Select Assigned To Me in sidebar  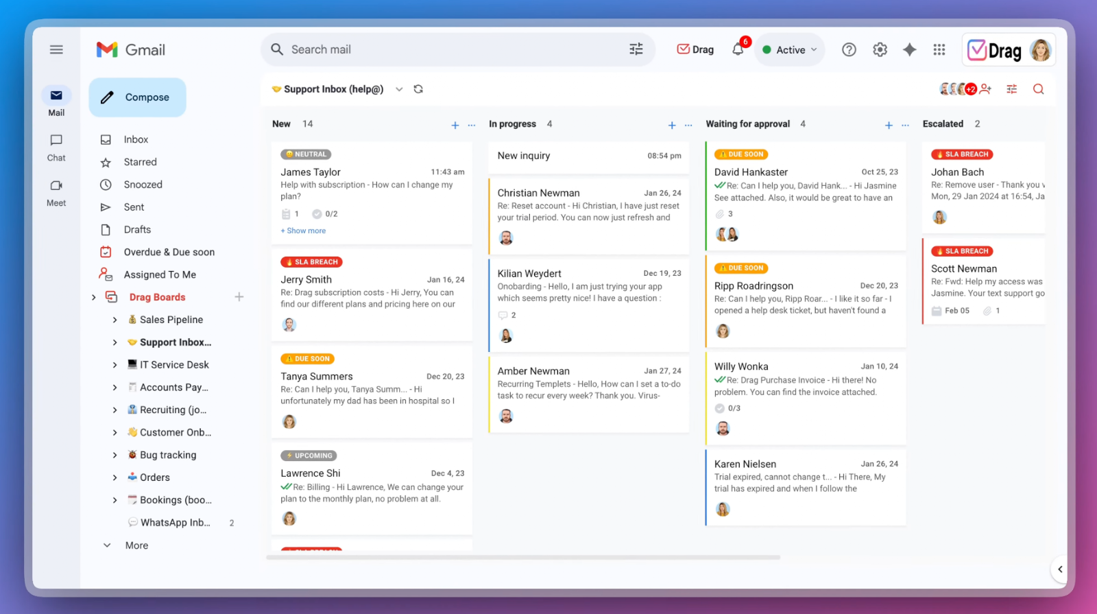pyautogui.click(x=160, y=274)
